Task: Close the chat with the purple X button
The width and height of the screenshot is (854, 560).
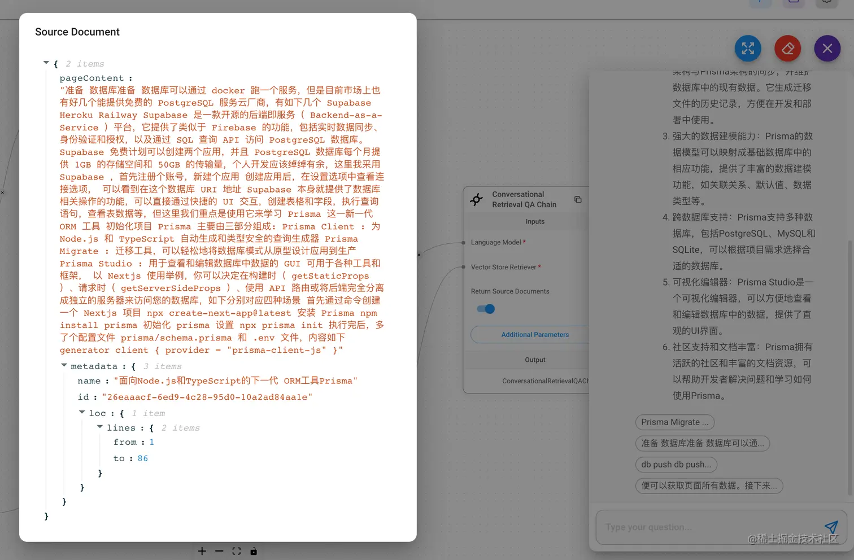Action: tap(827, 49)
